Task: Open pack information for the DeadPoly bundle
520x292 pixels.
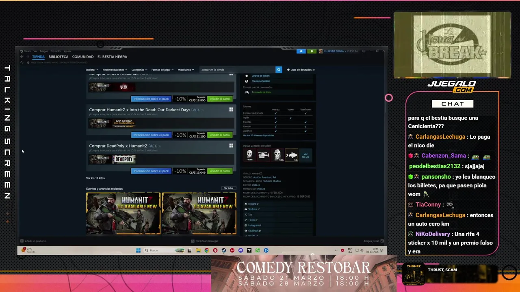Action: click(151, 171)
